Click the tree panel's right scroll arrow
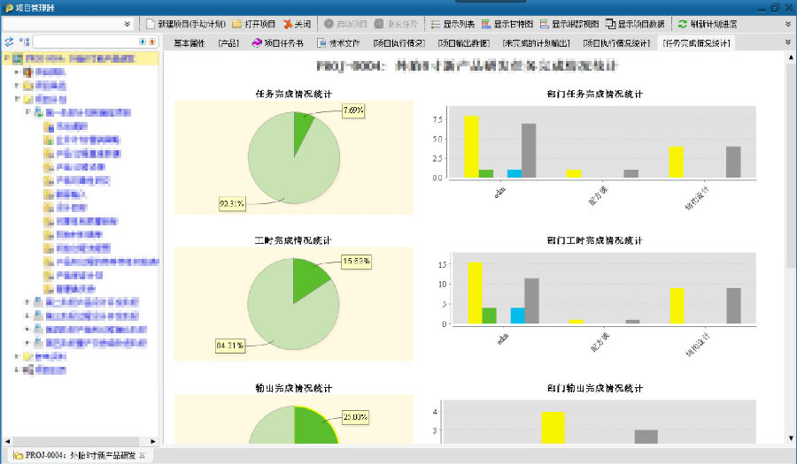 tap(153, 441)
